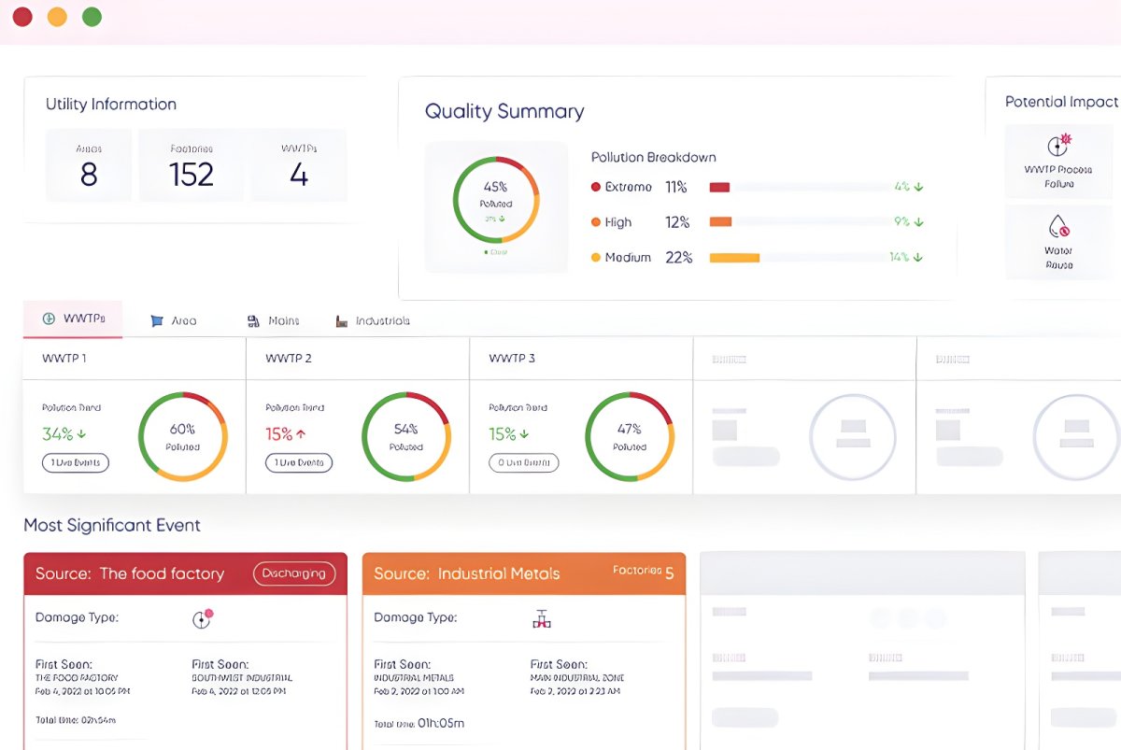The image size is (1121, 750).
Task: Click the 1 Live Events button under WWTP 2
Action: coord(299,462)
